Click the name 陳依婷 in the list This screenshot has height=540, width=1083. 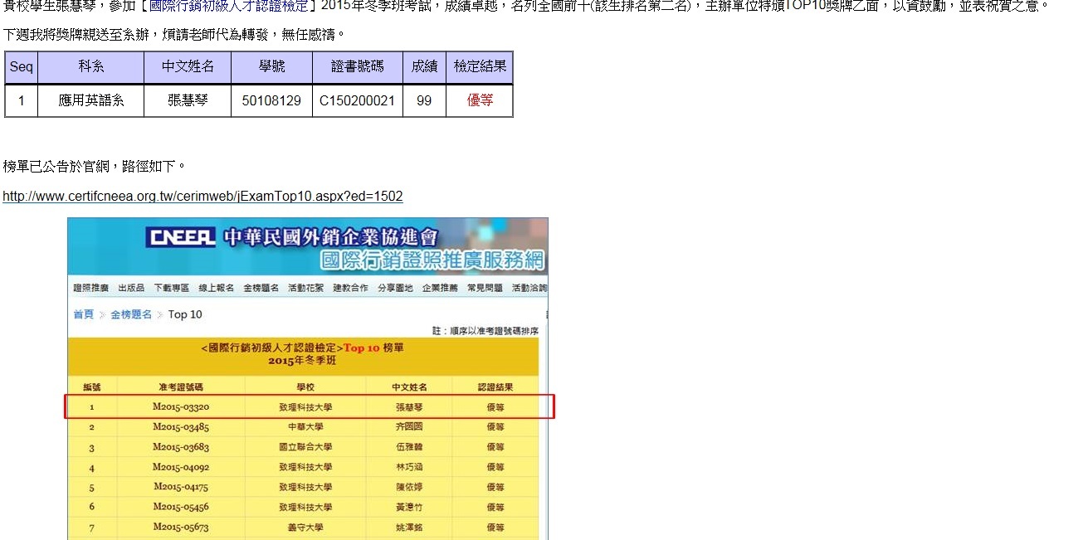click(x=409, y=487)
